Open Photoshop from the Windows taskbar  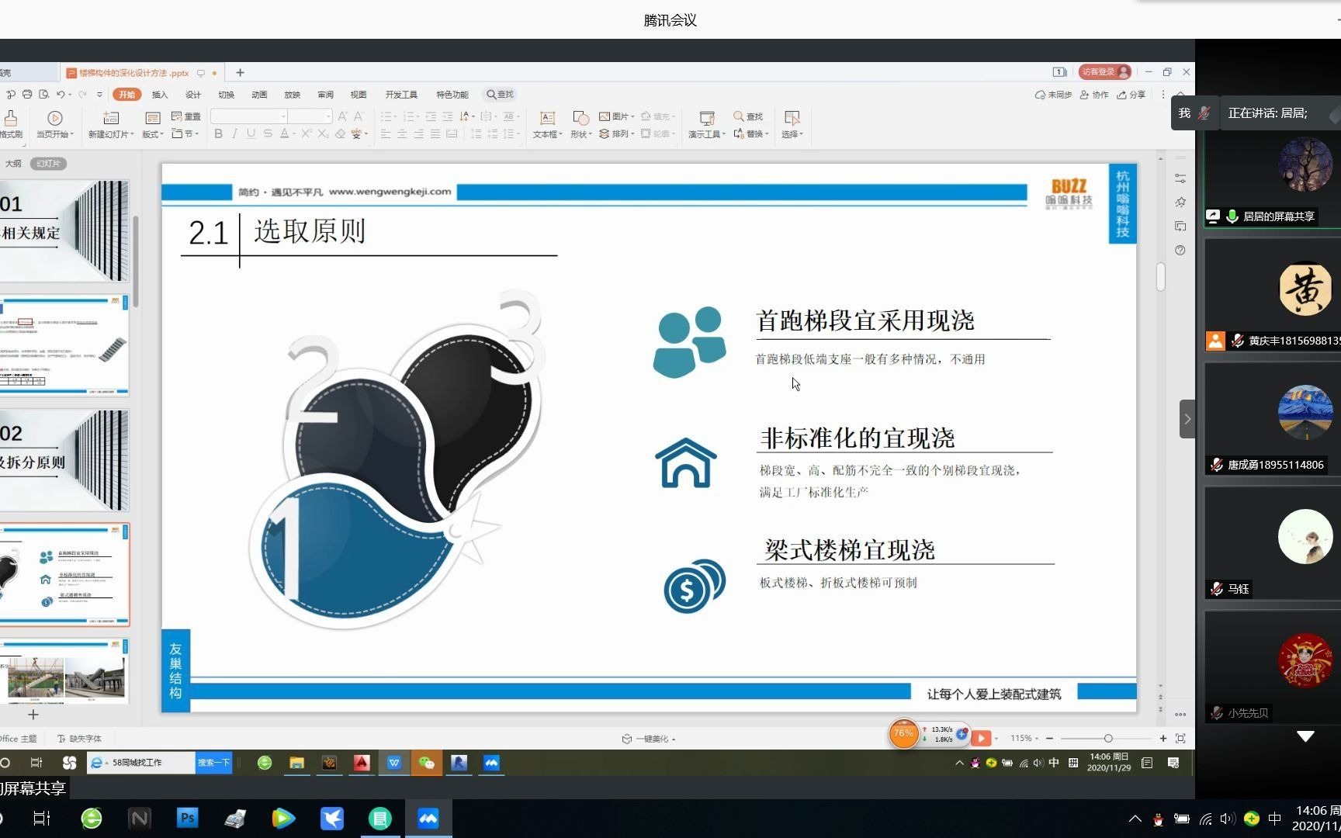click(x=187, y=819)
